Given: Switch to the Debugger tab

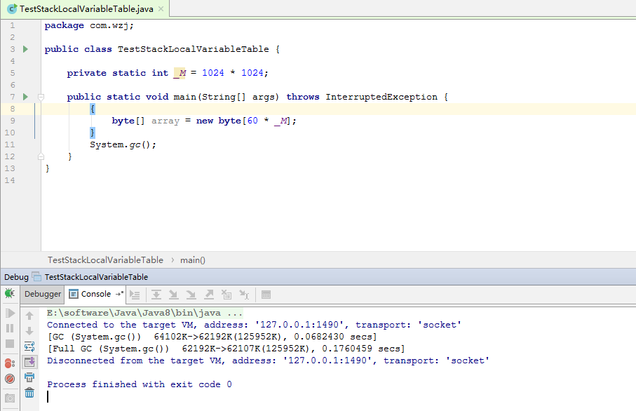Looking at the screenshot, I should tap(43, 294).
